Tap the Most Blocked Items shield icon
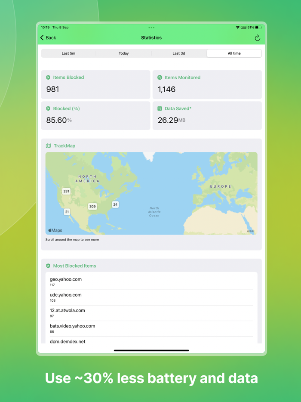The height and width of the screenshot is (402, 301). [48, 266]
